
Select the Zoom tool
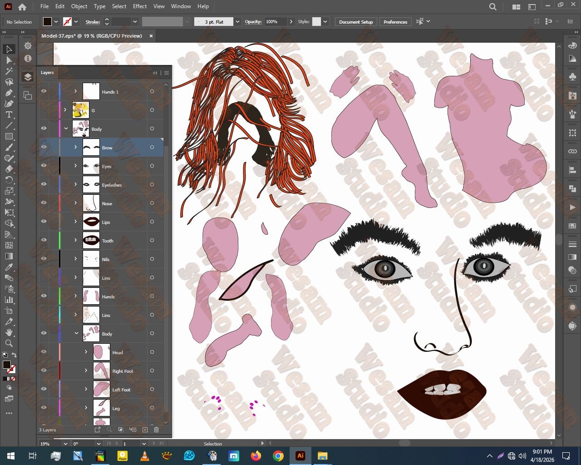click(9, 343)
